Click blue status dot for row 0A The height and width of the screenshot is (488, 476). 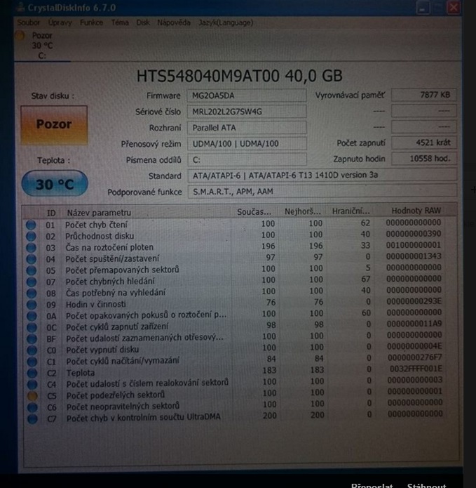click(x=32, y=316)
